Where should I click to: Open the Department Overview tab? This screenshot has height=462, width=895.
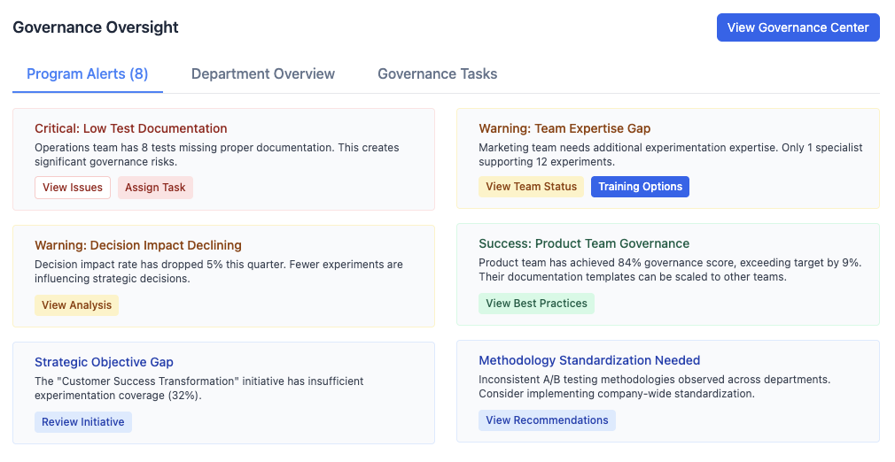coord(262,74)
